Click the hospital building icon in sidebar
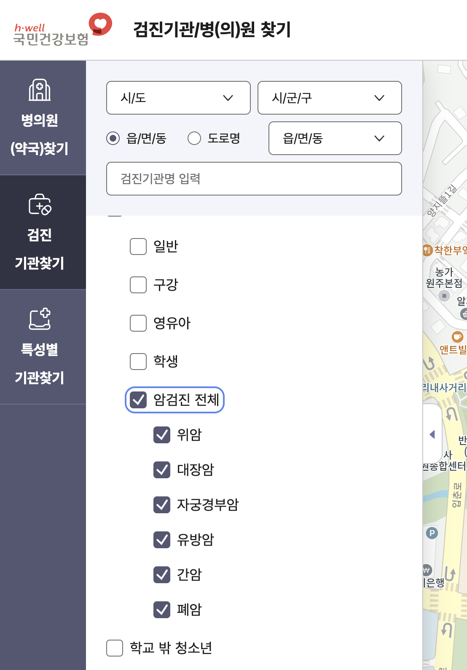This screenshot has height=670, width=467. click(40, 90)
